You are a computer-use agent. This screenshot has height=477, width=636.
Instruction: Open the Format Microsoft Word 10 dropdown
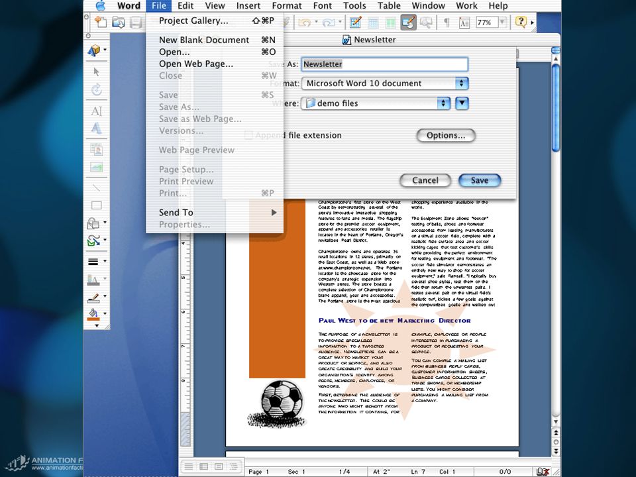point(385,83)
